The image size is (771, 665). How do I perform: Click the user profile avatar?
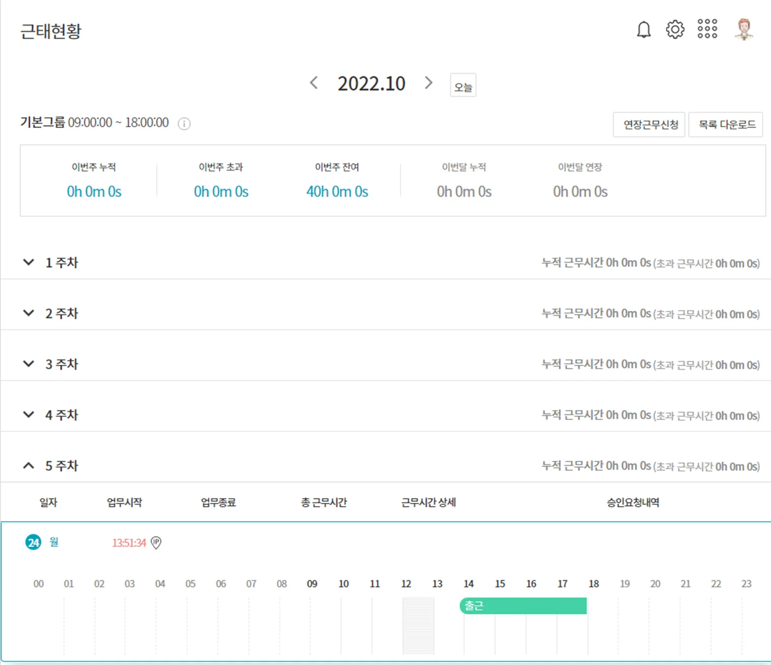pos(744,29)
